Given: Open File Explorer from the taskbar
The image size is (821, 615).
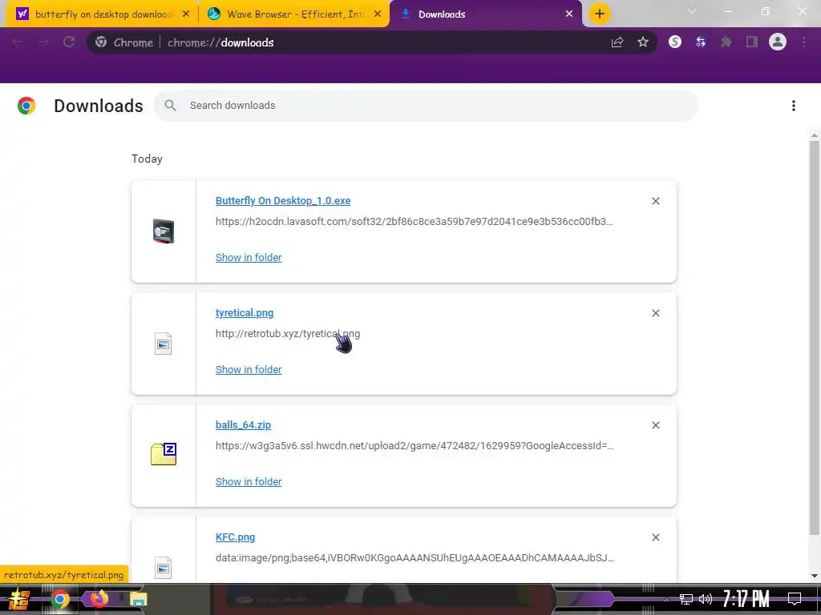Looking at the screenshot, I should point(138,599).
